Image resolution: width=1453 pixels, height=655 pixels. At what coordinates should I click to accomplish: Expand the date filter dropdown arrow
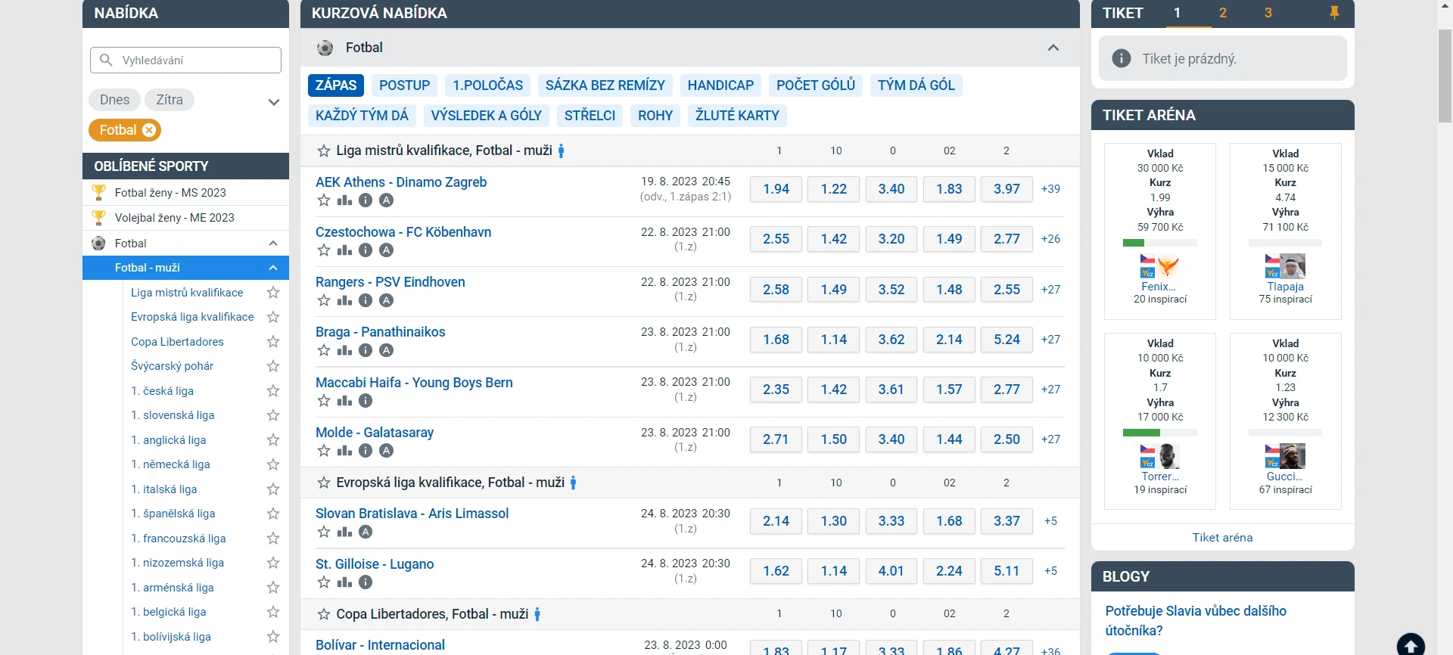point(273,101)
